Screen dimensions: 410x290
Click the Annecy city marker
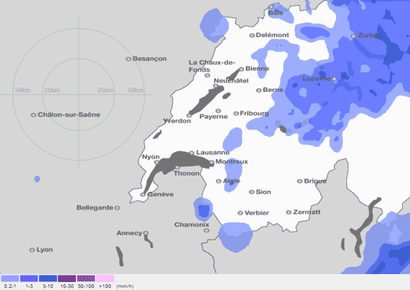click(146, 233)
